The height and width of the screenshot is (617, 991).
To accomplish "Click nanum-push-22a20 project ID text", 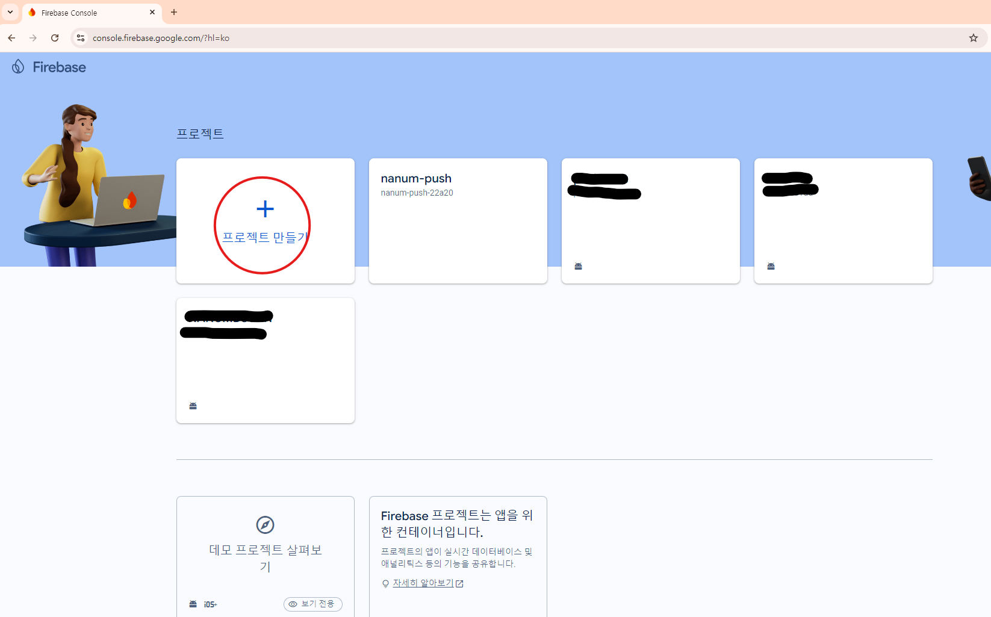I will pos(417,193).
